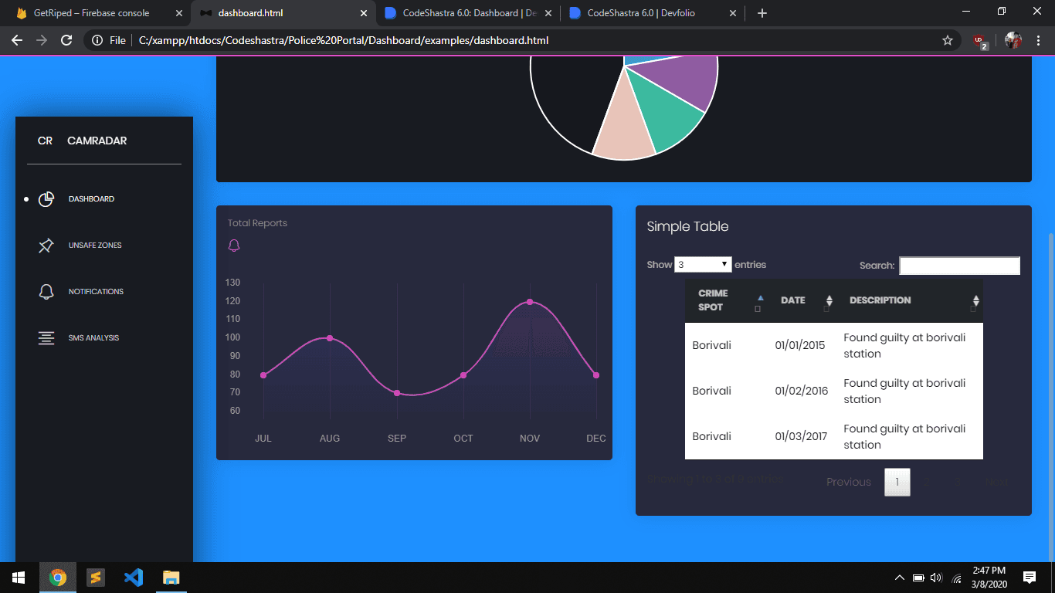The image size is (1055, 593).
Task: Open the Chrome three-dot menu
Action: click(x=1040, y=40)
